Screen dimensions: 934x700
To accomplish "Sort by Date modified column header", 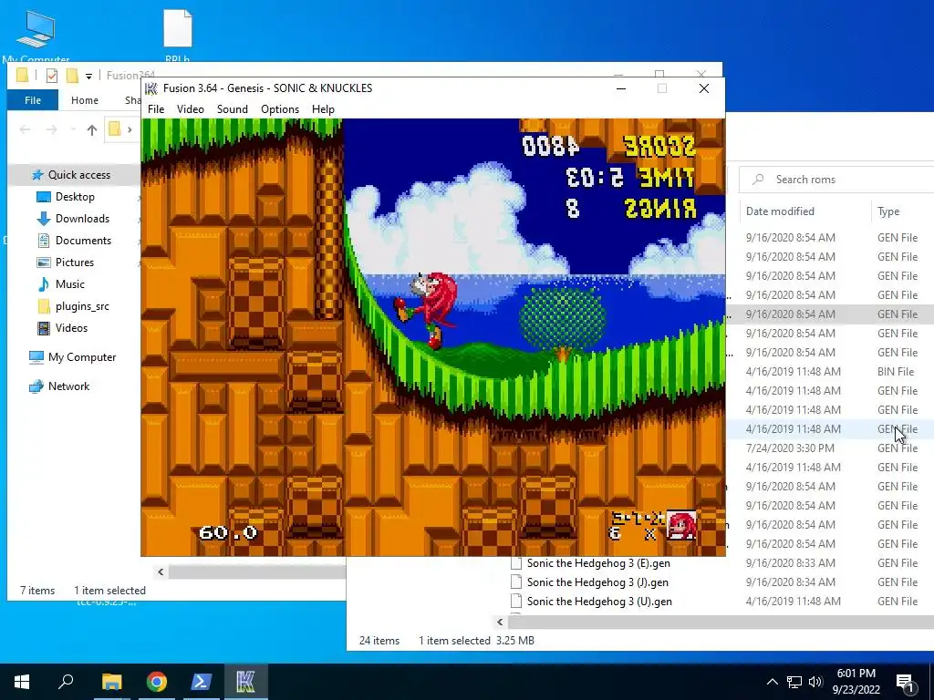I will [x=780, y=211].
